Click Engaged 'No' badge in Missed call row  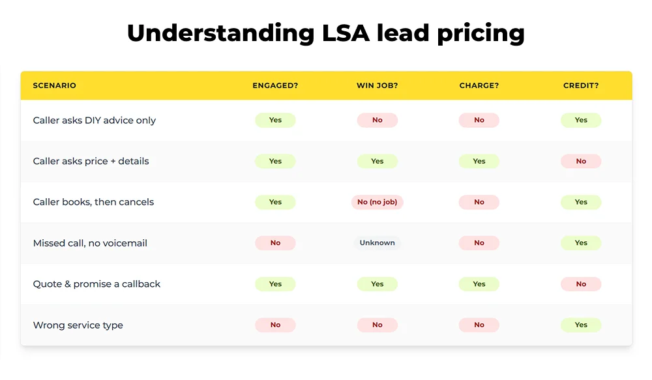pos(275,243)
